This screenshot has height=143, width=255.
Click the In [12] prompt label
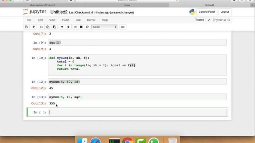pos(39,82)
